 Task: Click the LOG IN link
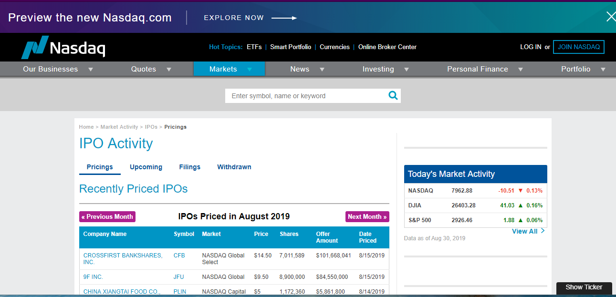point(531,47)
